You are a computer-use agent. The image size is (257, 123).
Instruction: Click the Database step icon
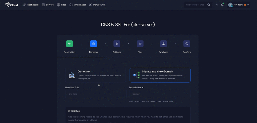click(x=163, y=44)
